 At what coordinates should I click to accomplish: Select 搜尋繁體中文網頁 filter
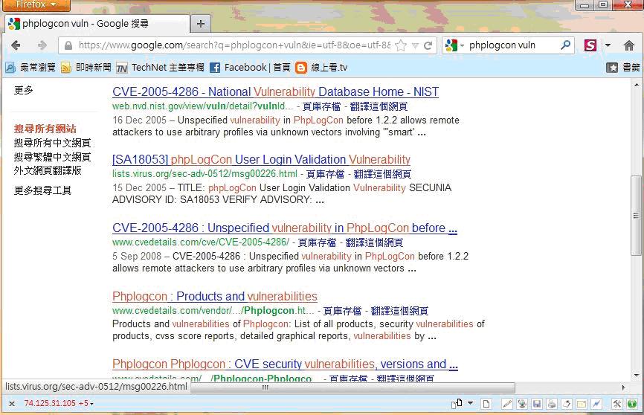click(52, 157)
